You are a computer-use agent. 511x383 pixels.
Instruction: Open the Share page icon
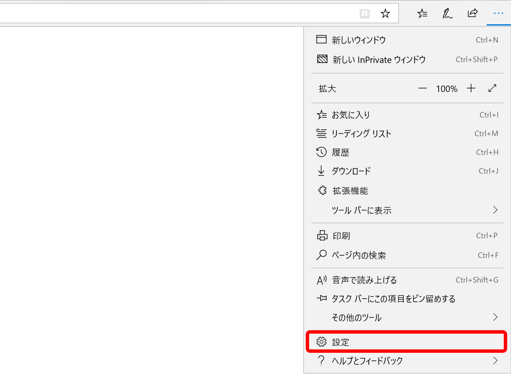[473, 14]
